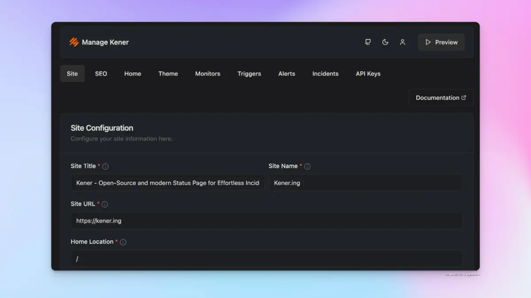531x298 pixels.
Task: Go to the Home tab
Action: click(x=133, y=74)
